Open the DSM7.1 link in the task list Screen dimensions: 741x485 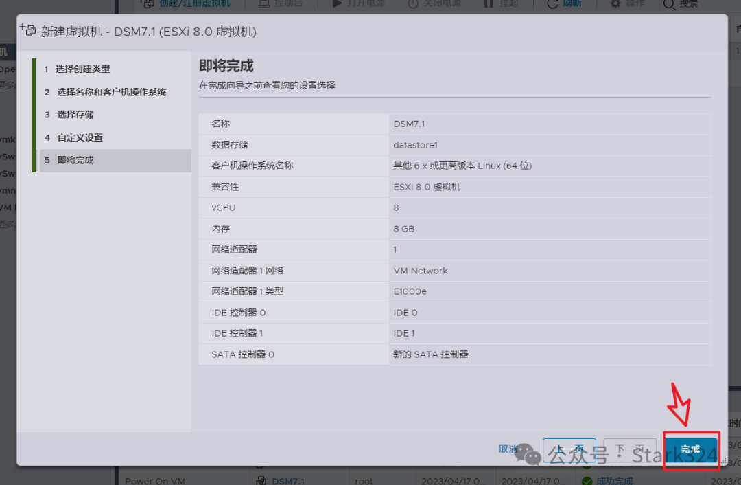289,480
